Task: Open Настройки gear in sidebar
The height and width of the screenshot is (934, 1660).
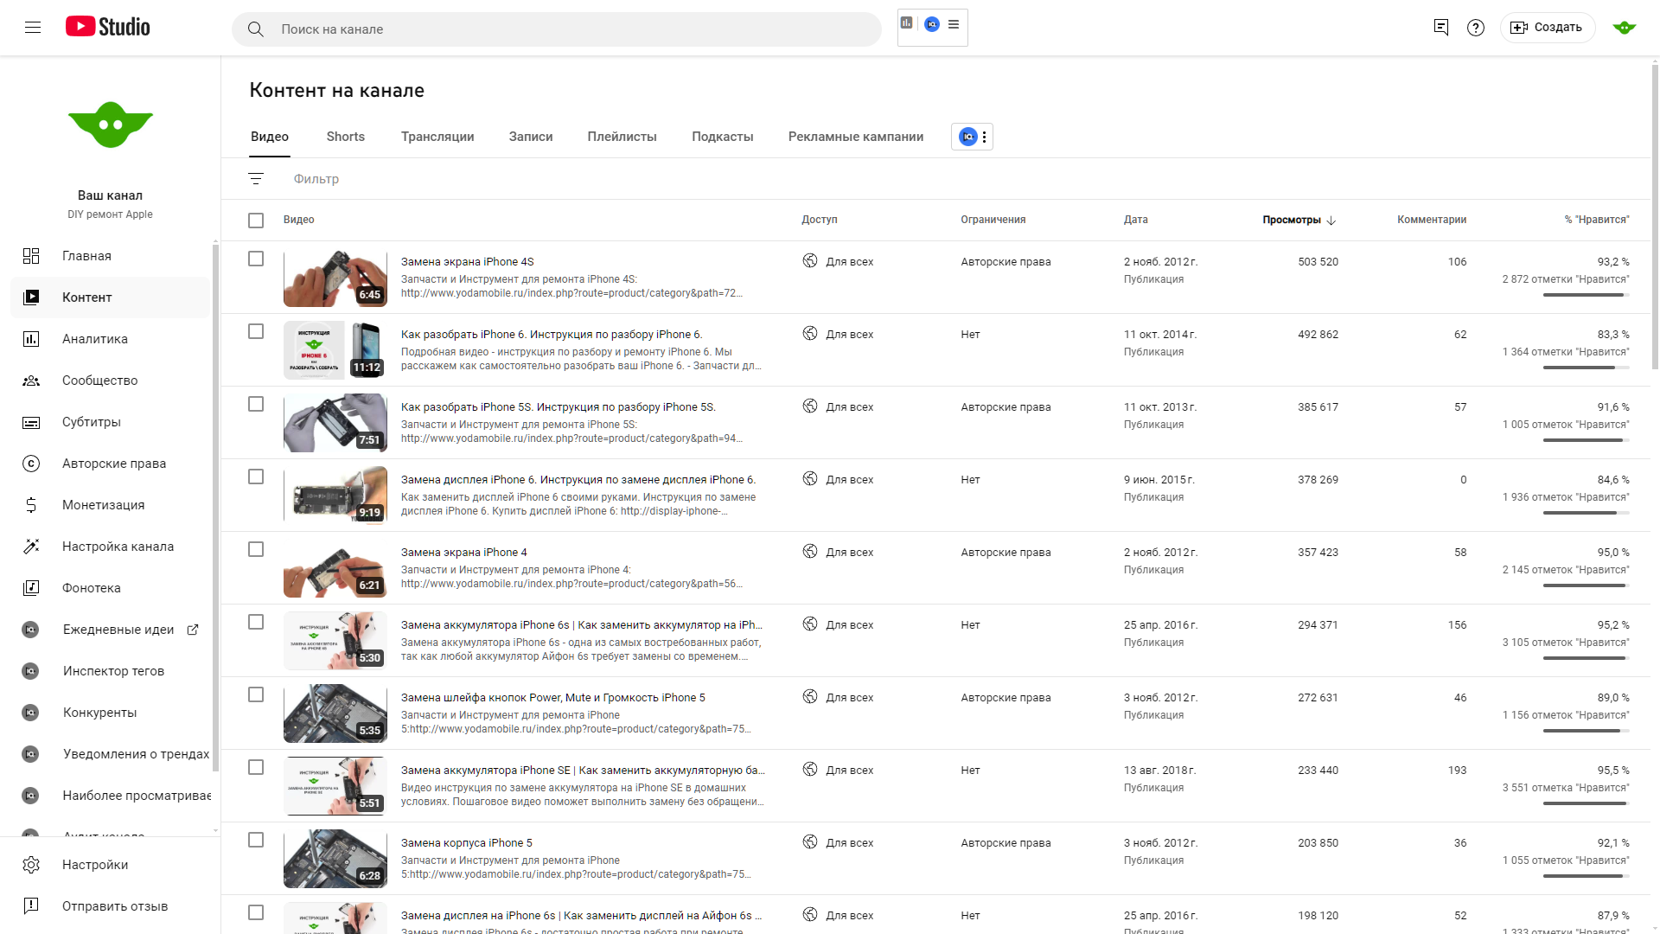Action: (x=31, y=865)
